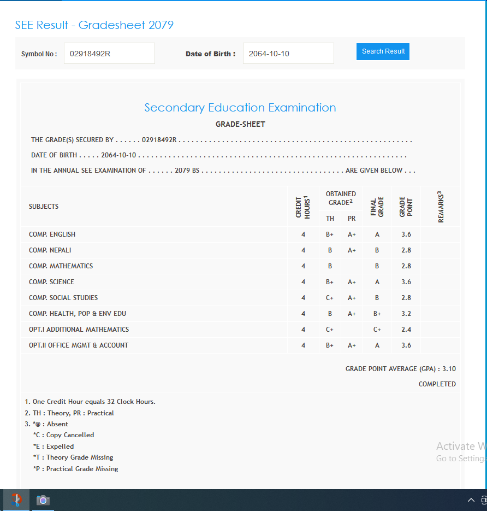This screenshot has width=487, height=511.
Task: Select the COMP. MATHEMATICS subject row
Action: pos(61,266)
